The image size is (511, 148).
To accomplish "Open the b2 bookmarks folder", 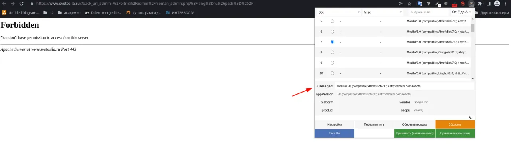I will (48, 12).
